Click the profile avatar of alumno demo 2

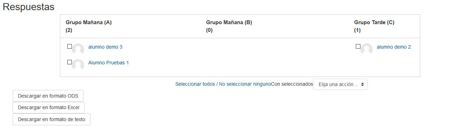coord(366,49)
